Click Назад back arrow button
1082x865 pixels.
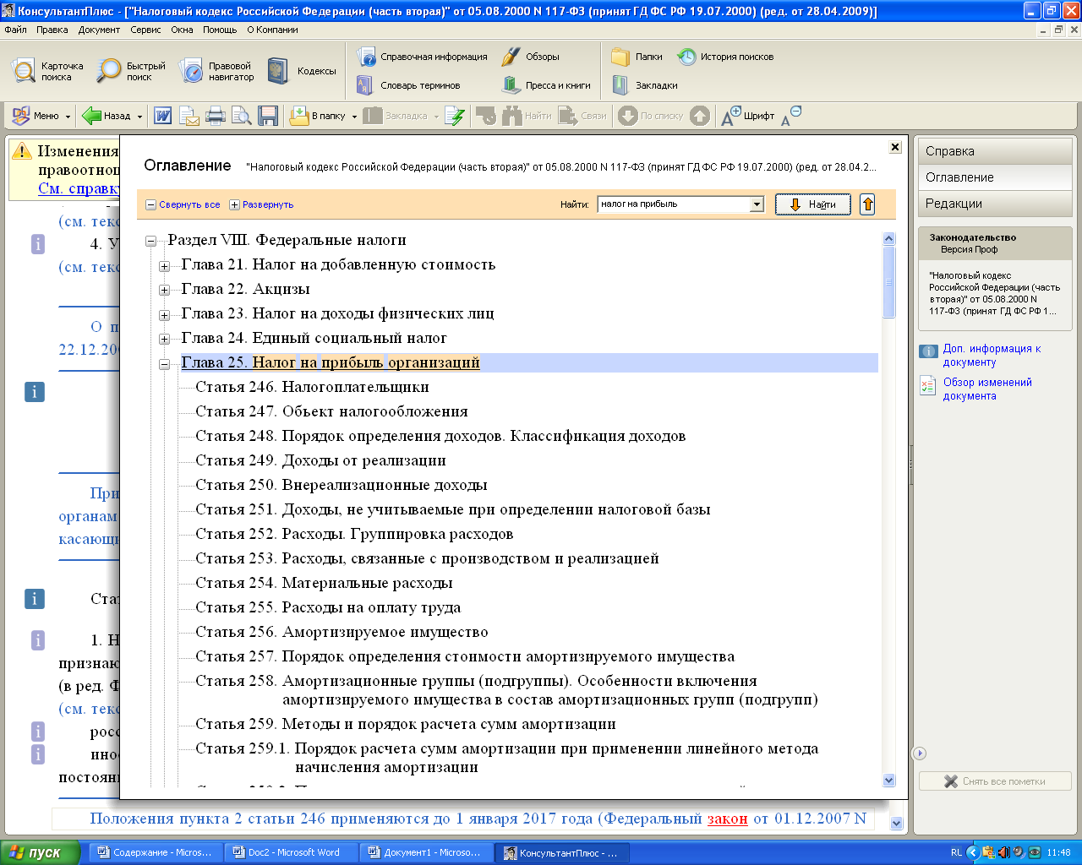(x=106, y=116)
